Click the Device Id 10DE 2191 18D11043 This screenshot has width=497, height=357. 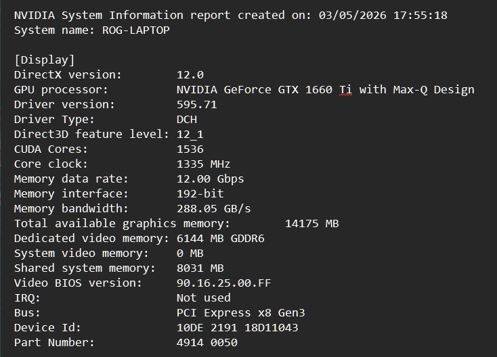238,327
